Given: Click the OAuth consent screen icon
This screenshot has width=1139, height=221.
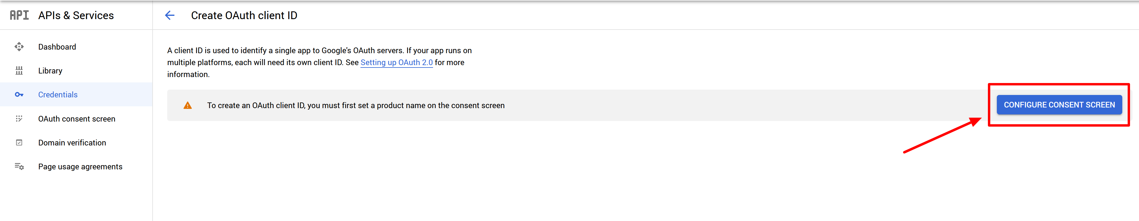Looking at the screenshot, I should [x=19, y=119].
